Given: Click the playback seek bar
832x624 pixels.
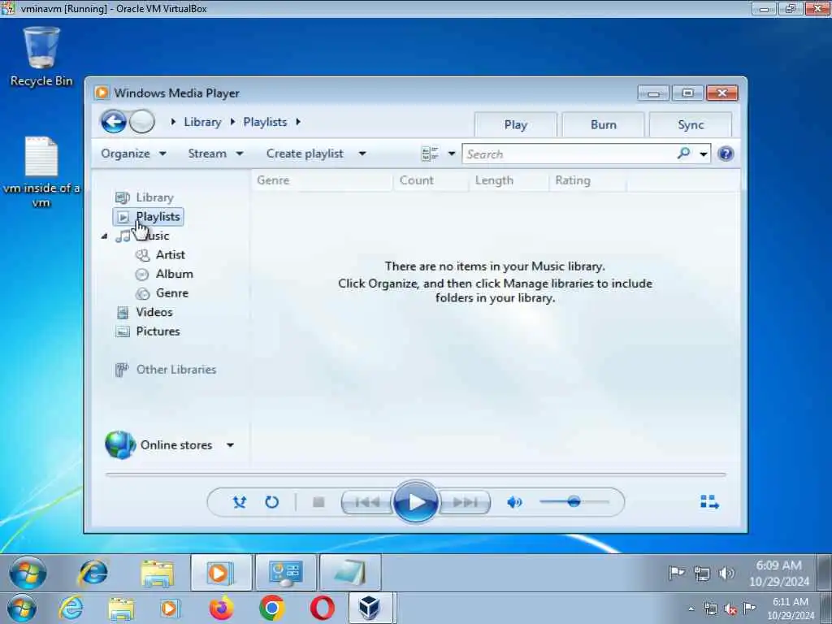Looking at the screenshot, I should (415, 474).
